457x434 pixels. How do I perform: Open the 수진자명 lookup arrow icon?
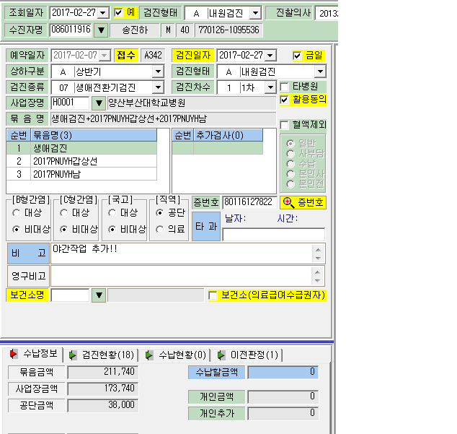(x=101, y=30)
